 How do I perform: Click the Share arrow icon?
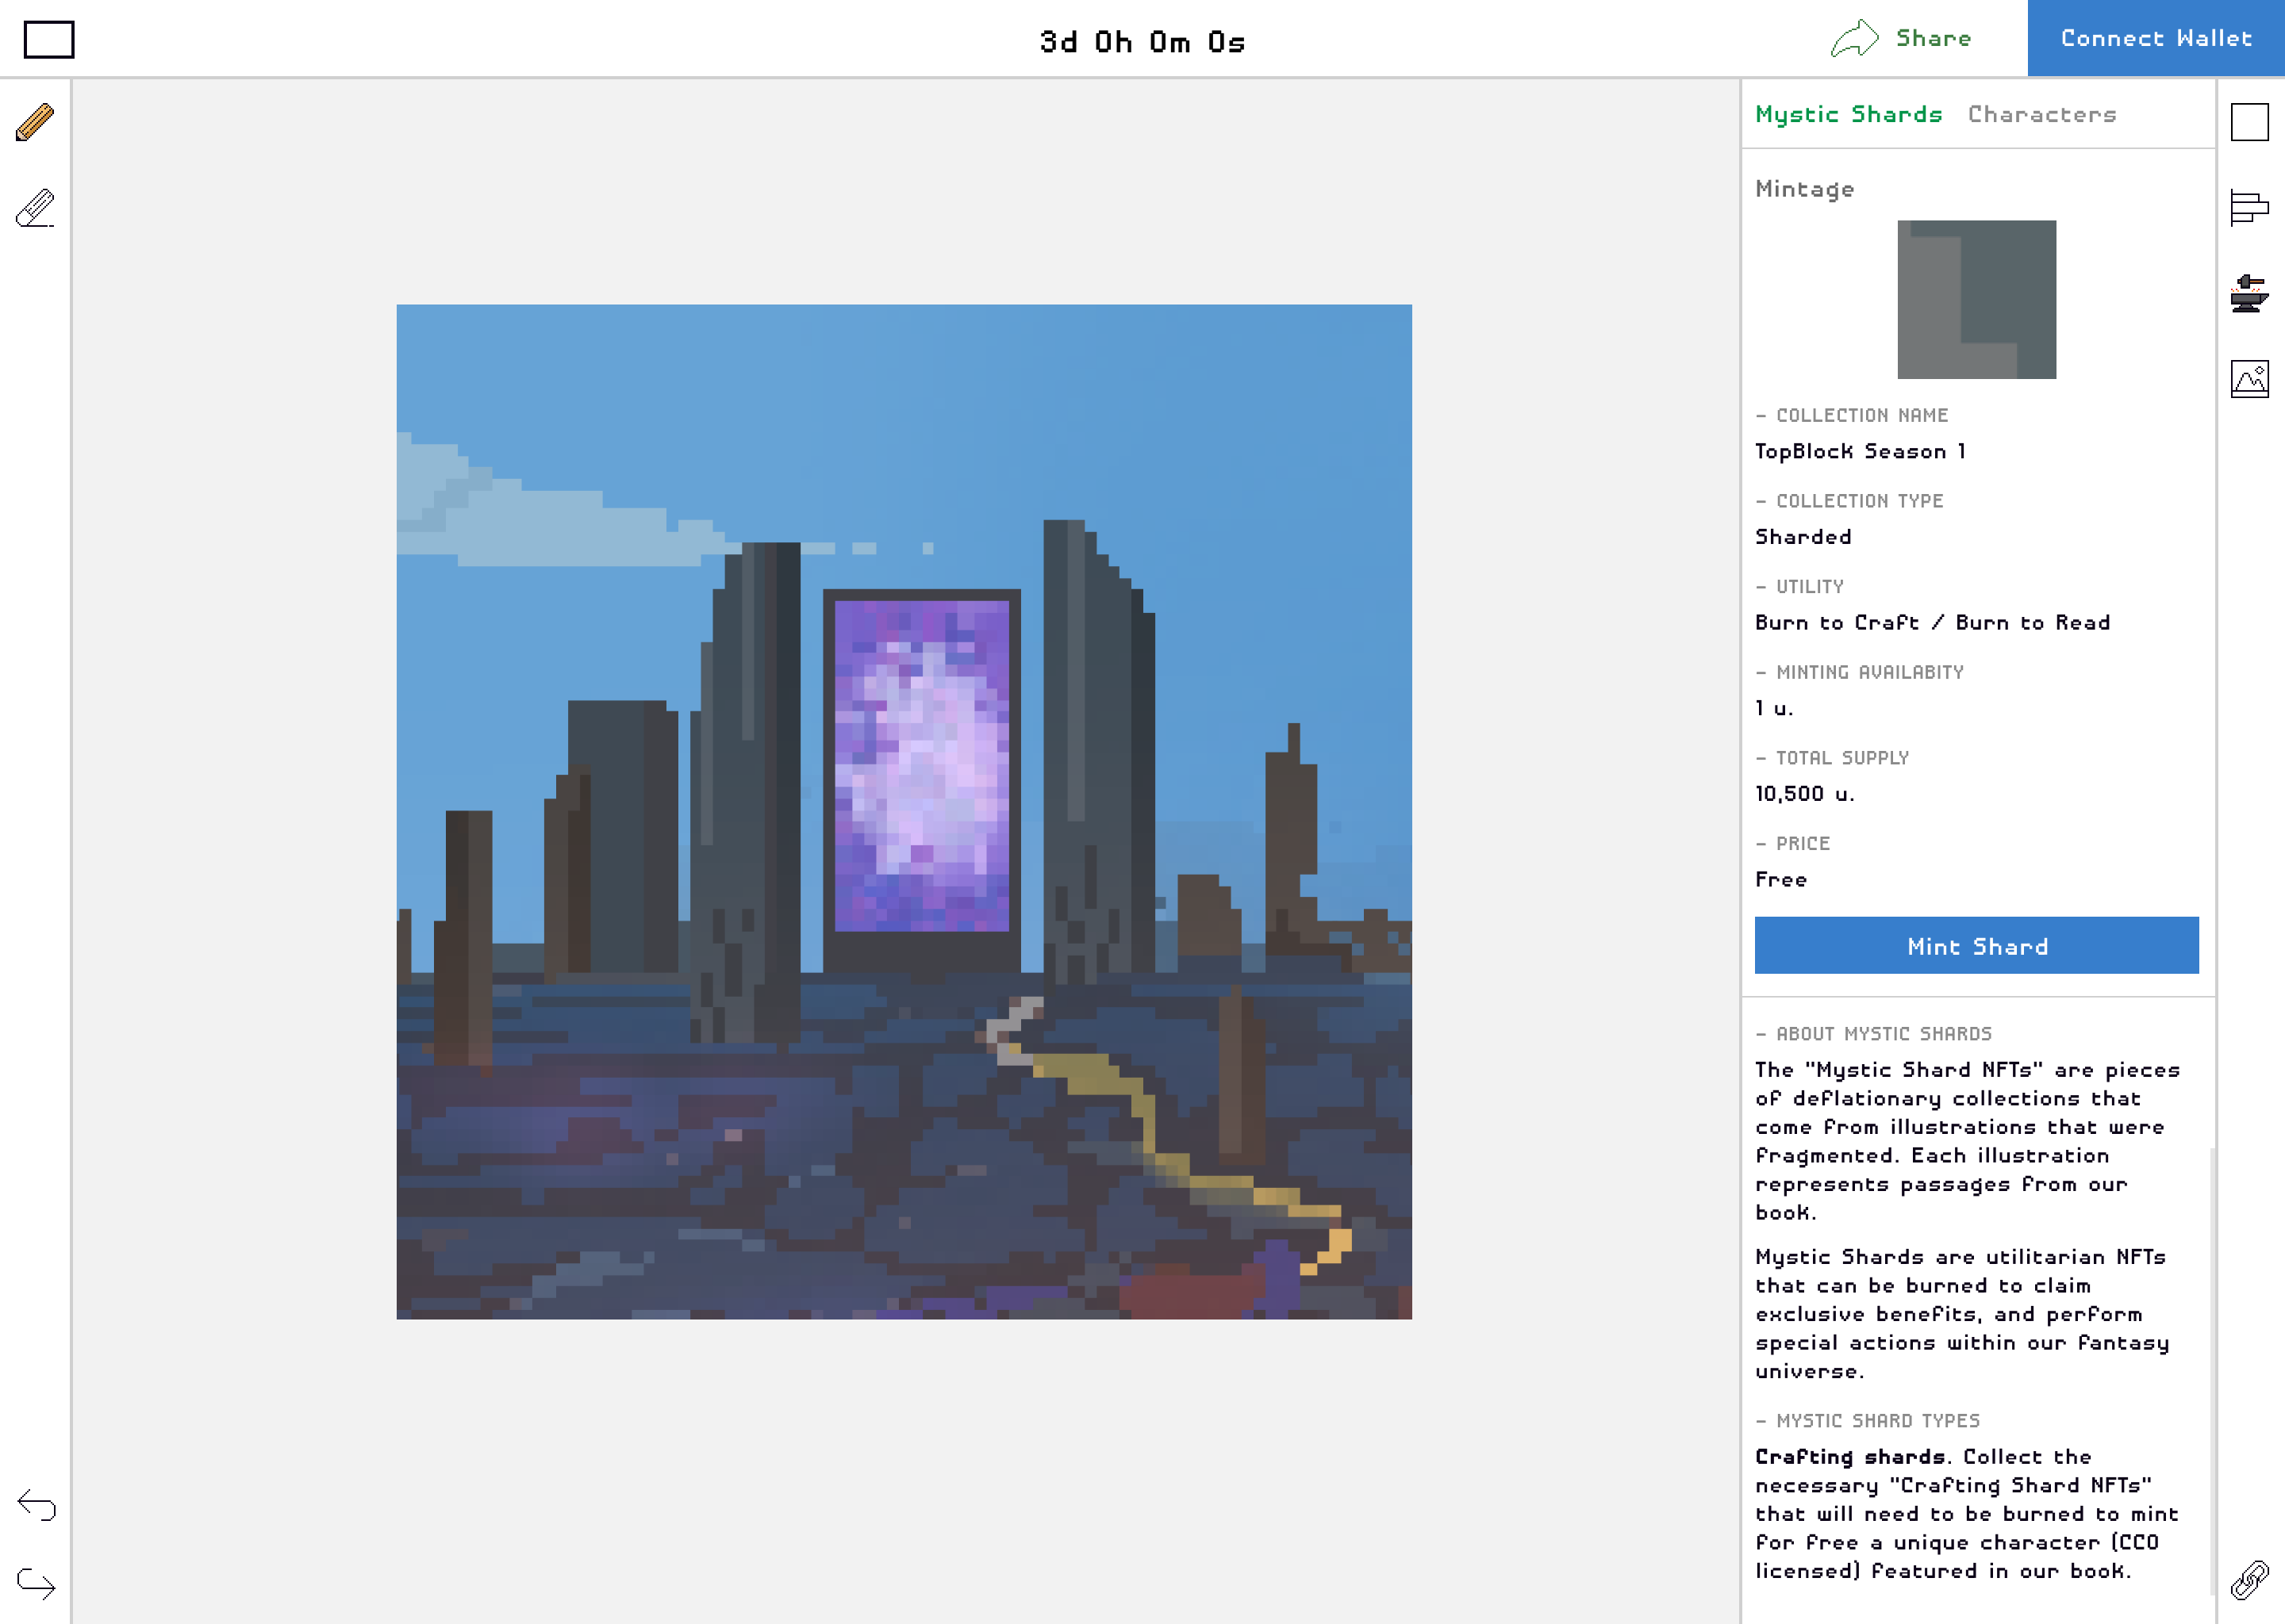point(1854,39)
